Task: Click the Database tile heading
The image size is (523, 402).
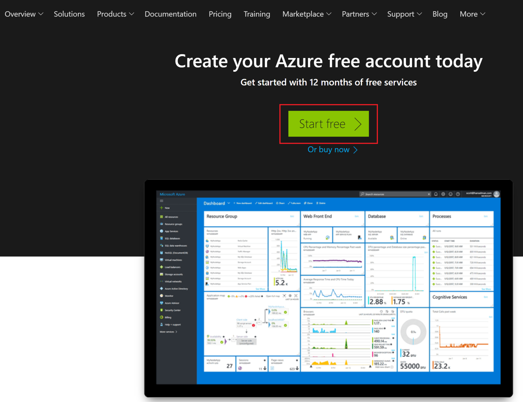Action: (x=377, y=216)
